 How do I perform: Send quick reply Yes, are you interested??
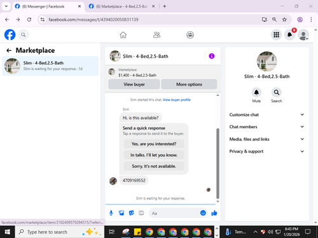[154, 144]
